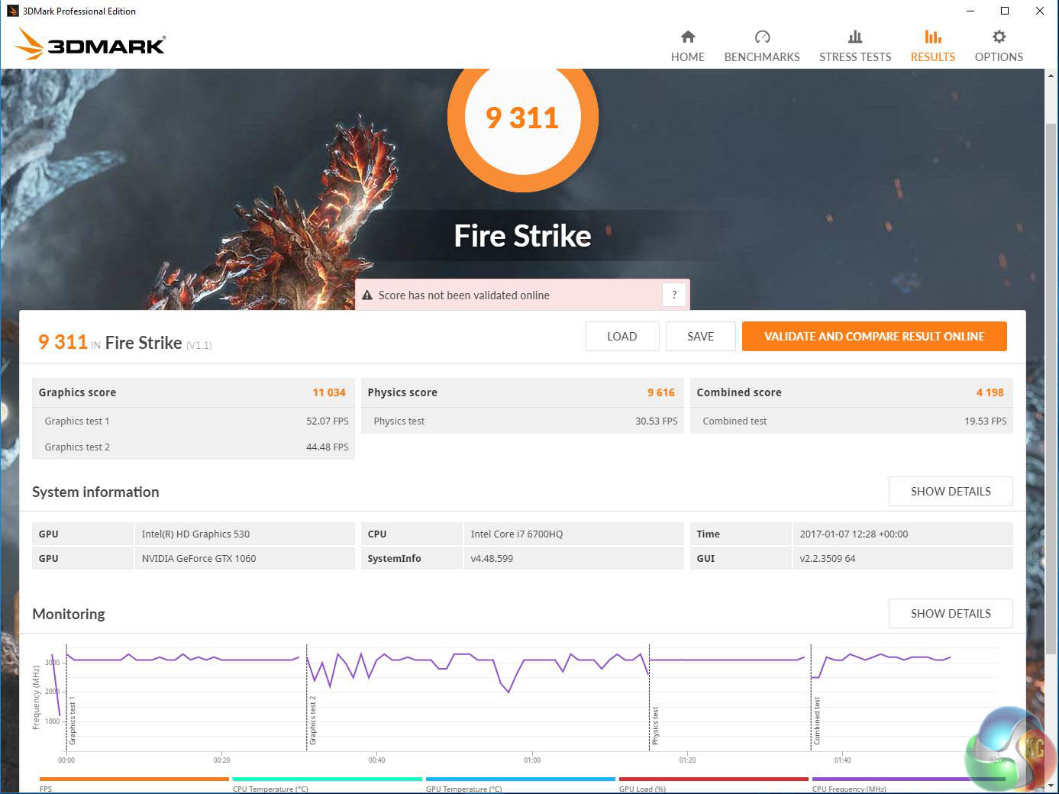Toggle the red GPU Load legend bar
Image resolution: width=1059 pixels, height=794 pixels.
click(713, 779)
